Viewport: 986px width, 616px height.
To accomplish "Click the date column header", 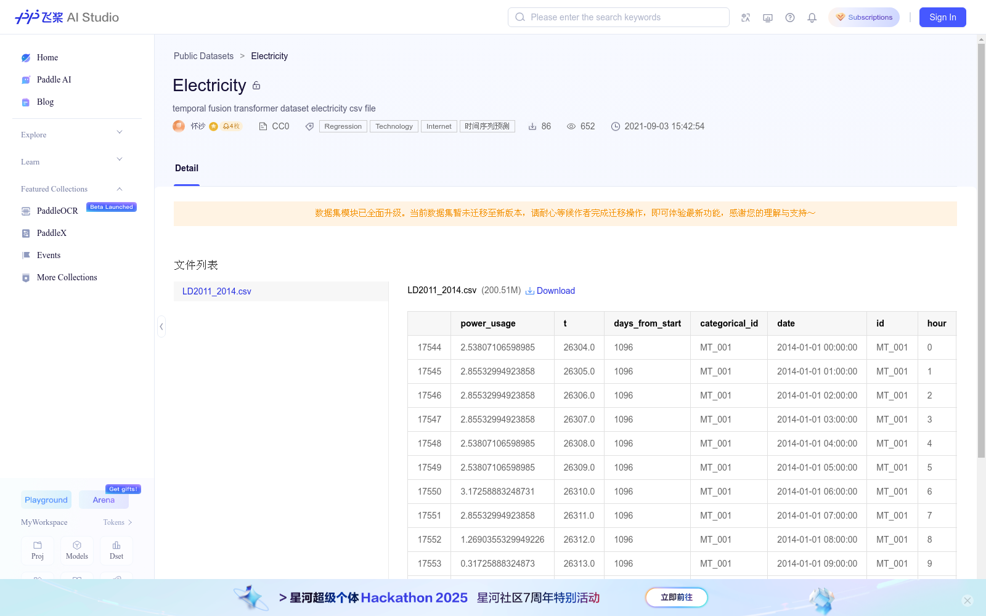I will coord(817,323).
